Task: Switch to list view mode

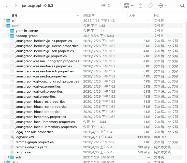Action: [103, 6]
